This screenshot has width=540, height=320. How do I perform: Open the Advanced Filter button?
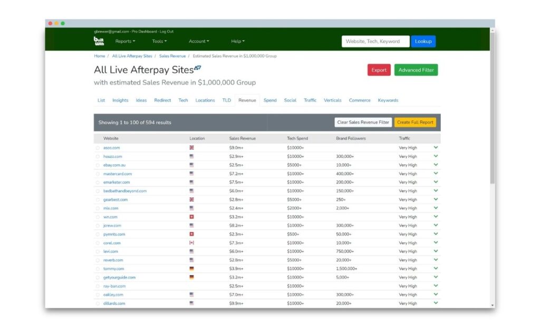tap(416, 70)
